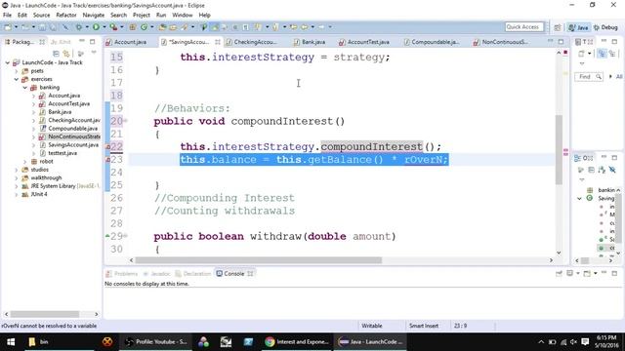Image resolution: width=625 pixels, height=351 pixels.
Task: Click the Open Type folder icon
Action: coord(162,27)
